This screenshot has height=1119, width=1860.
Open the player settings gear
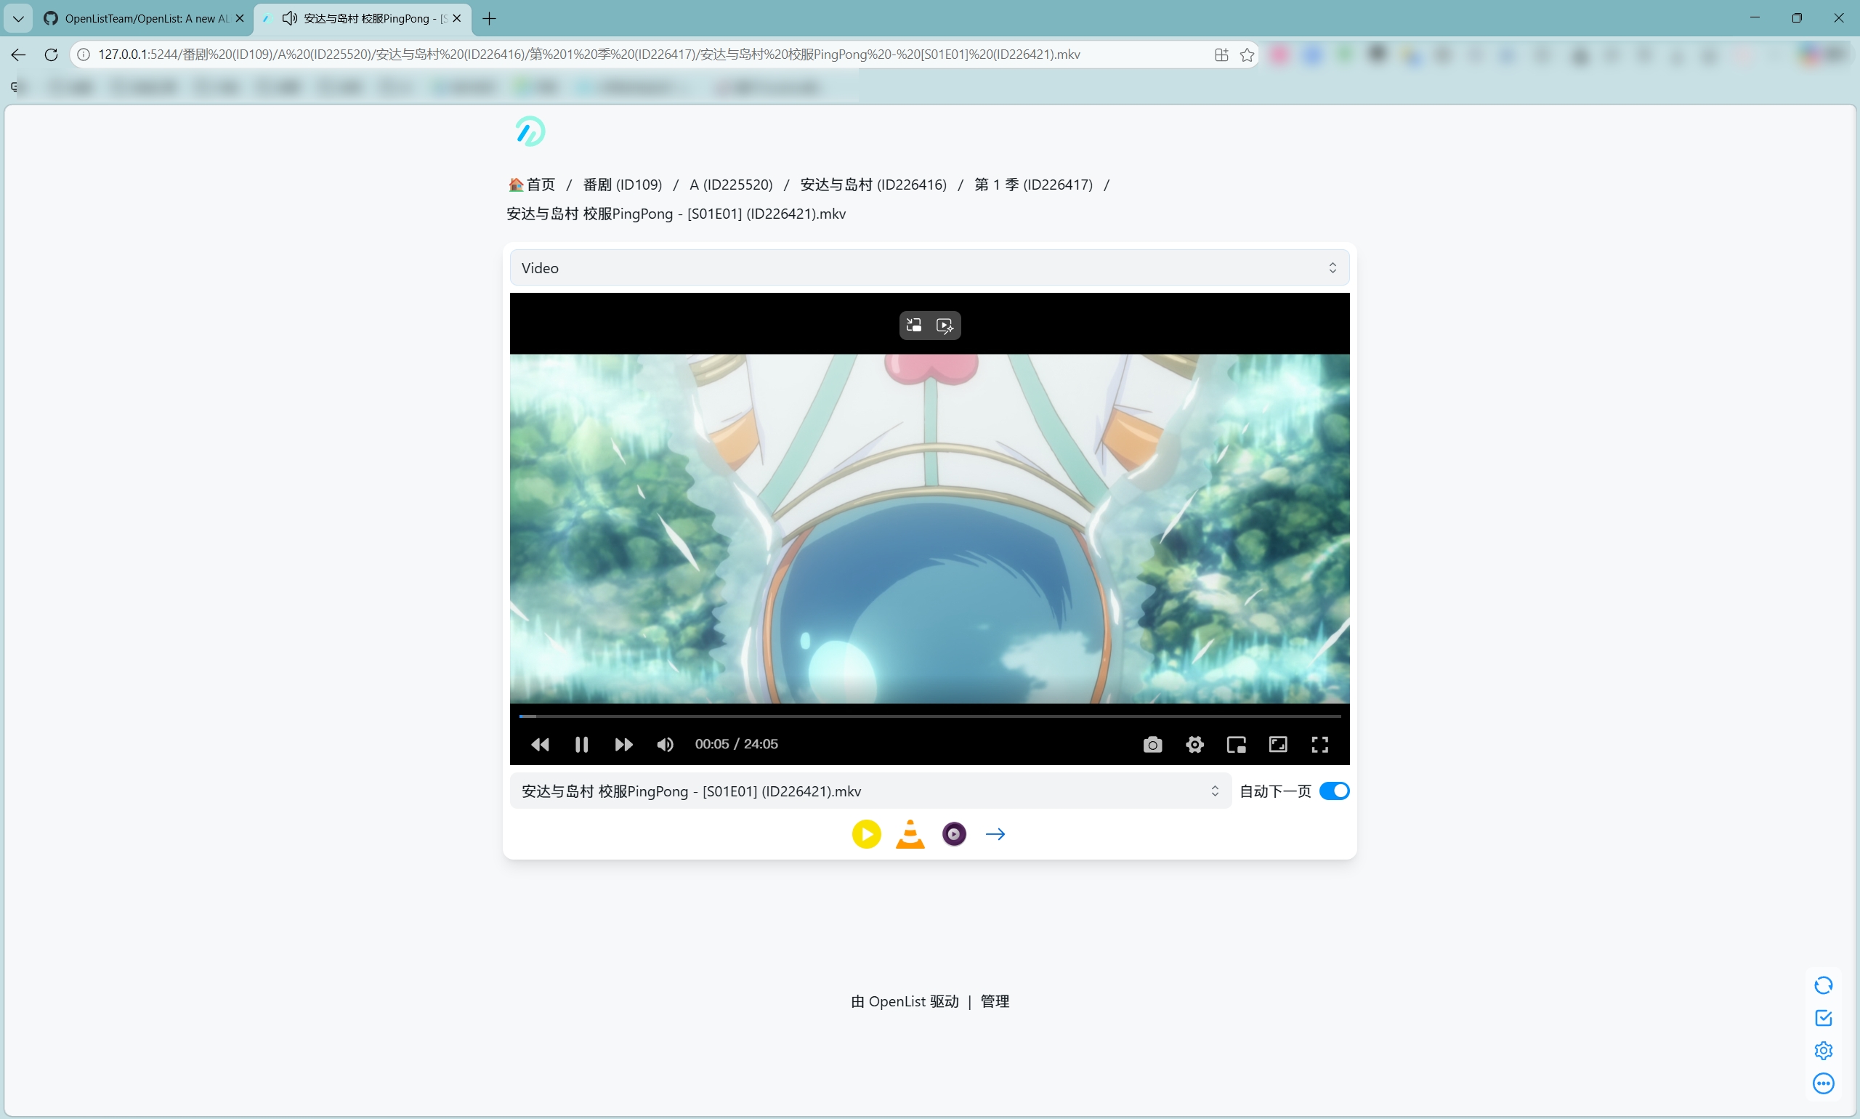tap(1194, 744)
